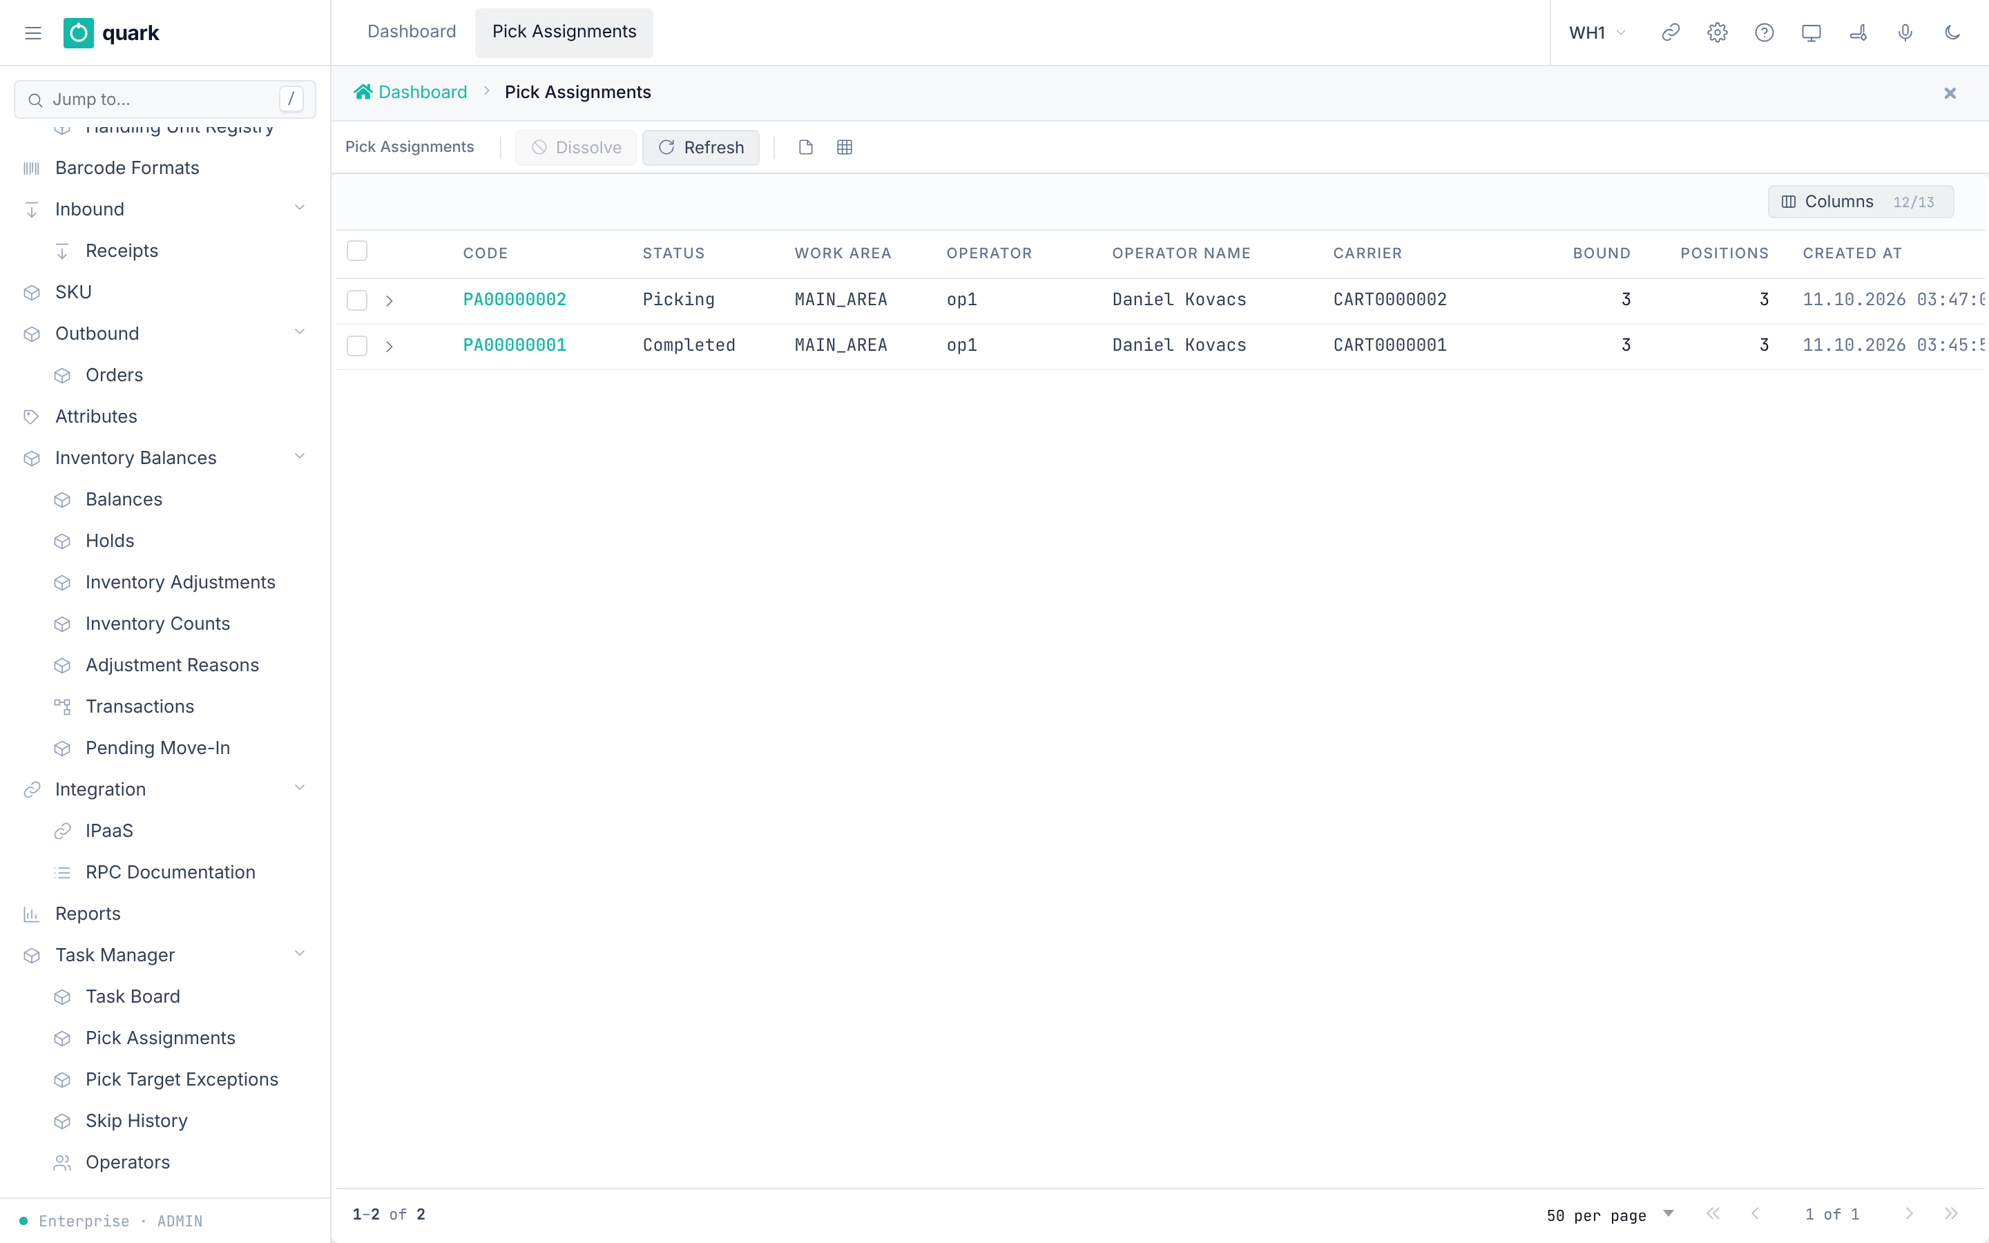Open the WH1 warehouse dropdown
This screenshot has height=1243, width=1989.
point(1597,33)
